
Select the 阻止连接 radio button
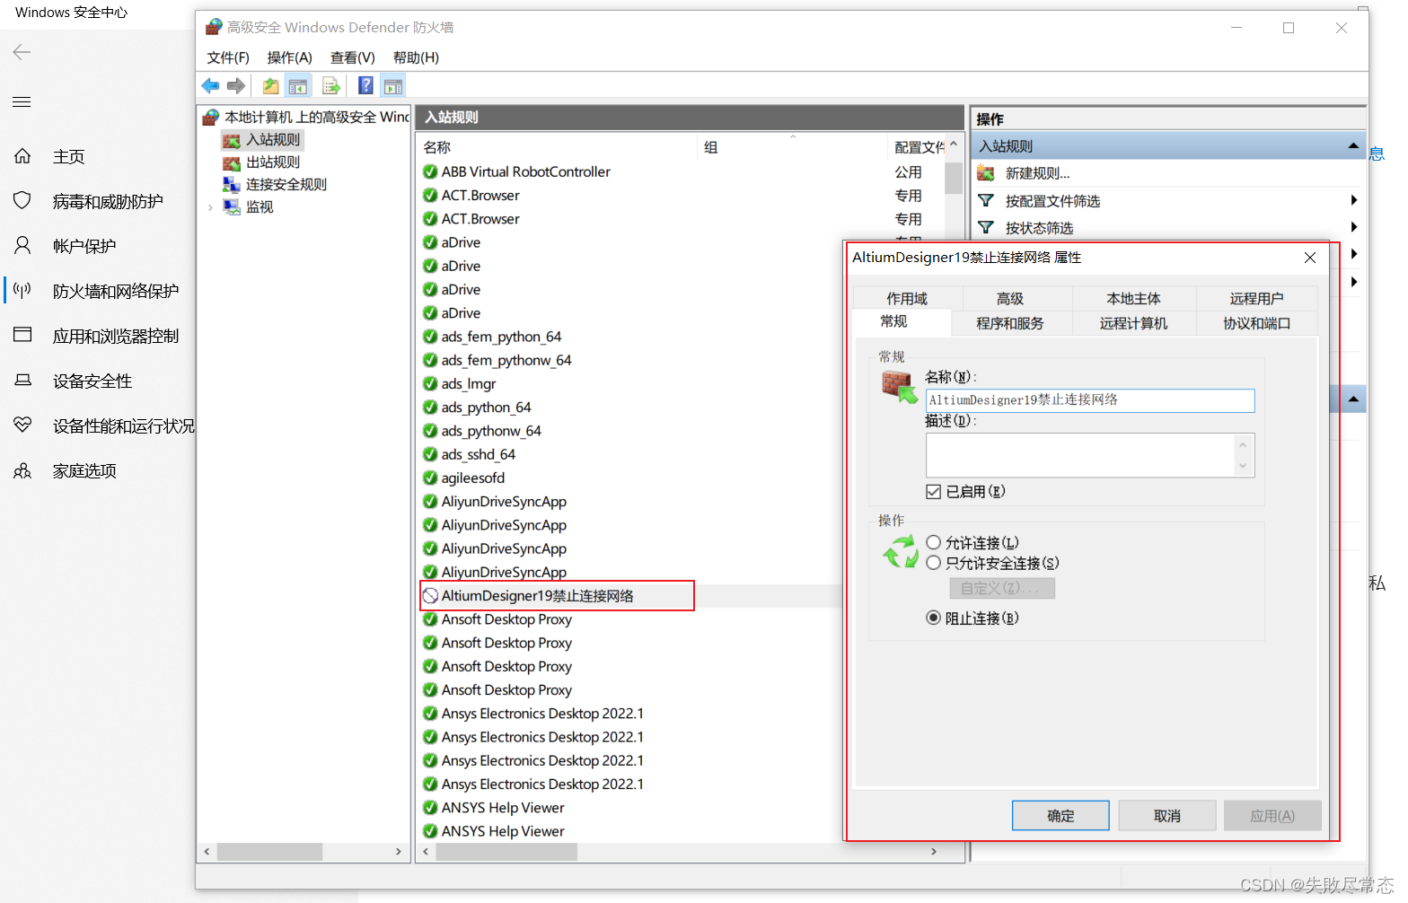tap(934, 618)
